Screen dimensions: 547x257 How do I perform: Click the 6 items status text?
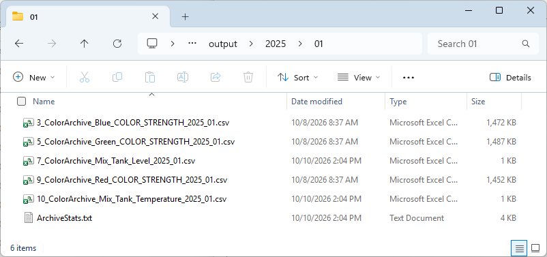coord(23,248)
